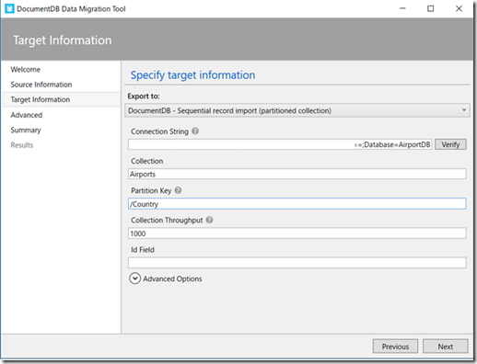Screen dimensions: 477x364
Task: Click Collection Throughput help icon
Action: [209, 220]
